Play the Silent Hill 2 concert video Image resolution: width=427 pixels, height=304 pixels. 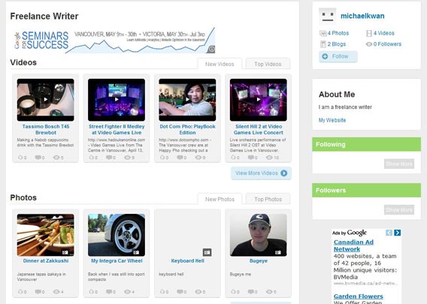(x=259, y=100)
